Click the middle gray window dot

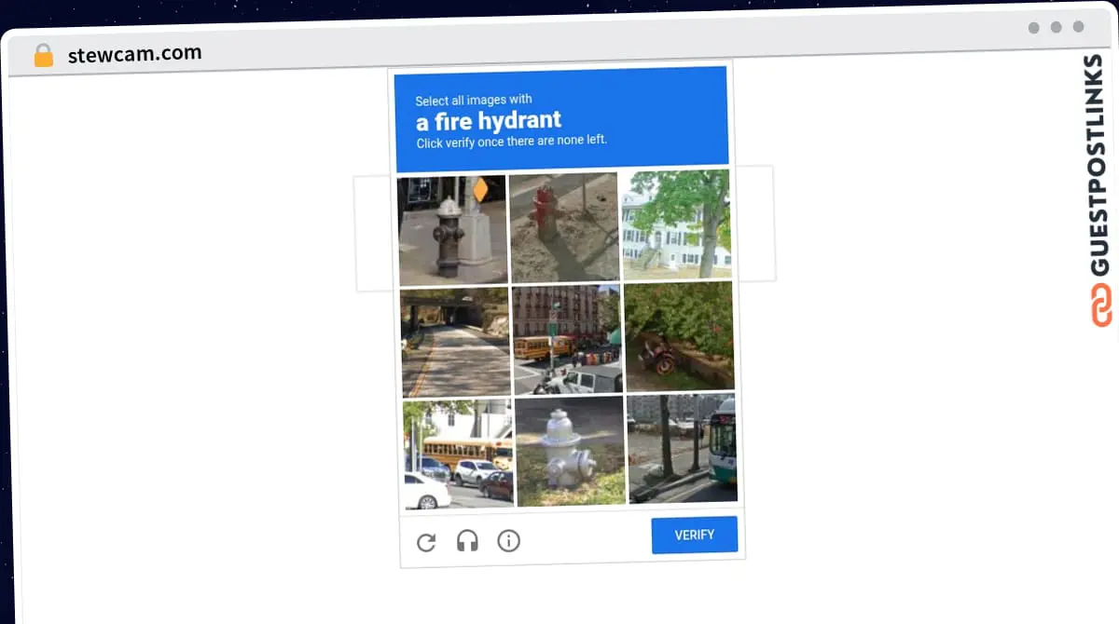tap(1057, 27)
